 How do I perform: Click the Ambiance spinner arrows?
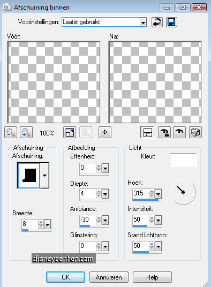pos(99,220)
